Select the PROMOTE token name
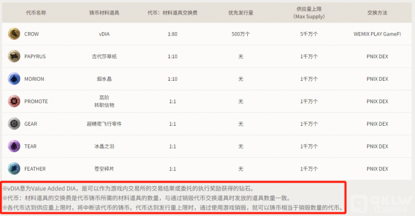This screenshot has width=415, height=216. click(x=36, y=101)
